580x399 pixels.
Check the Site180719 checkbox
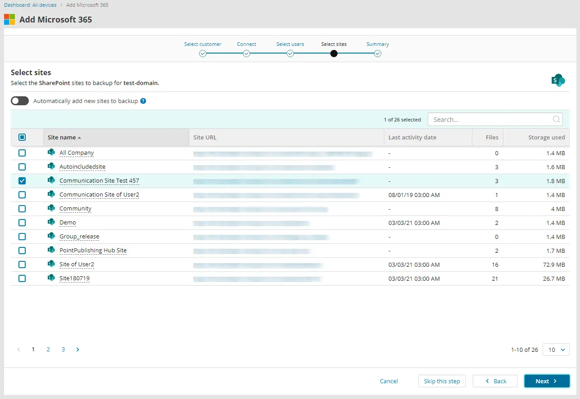point(22,278)
